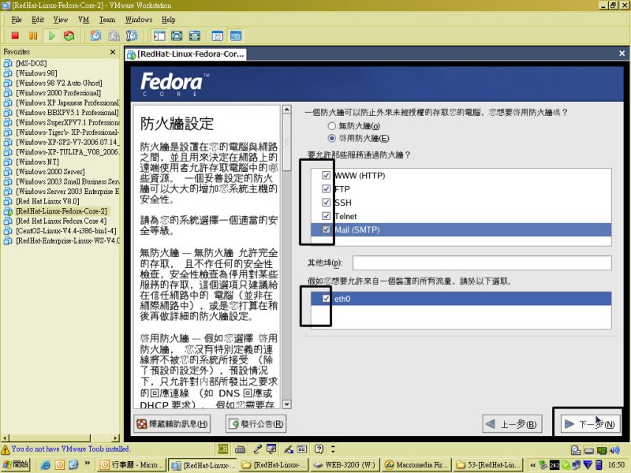Select the Enable Firewall radio button
This screenshot has height=473, width=631.
331,139
